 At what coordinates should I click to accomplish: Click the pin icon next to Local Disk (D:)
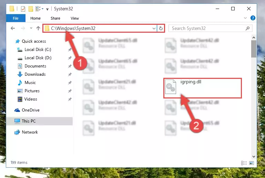70,58
